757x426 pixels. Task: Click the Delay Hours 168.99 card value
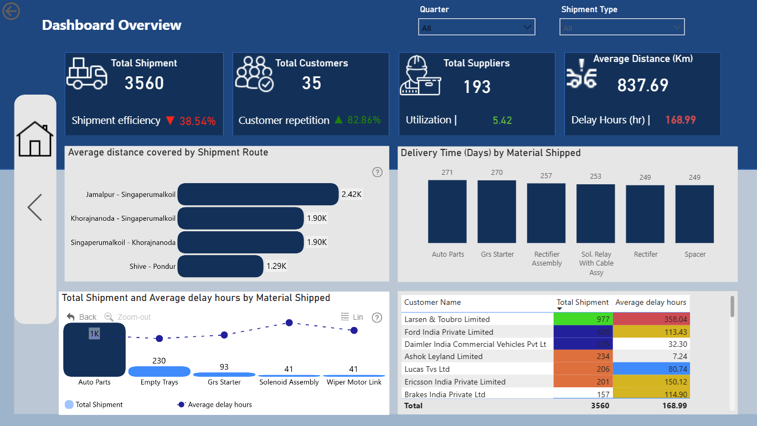tap(681, 120)
